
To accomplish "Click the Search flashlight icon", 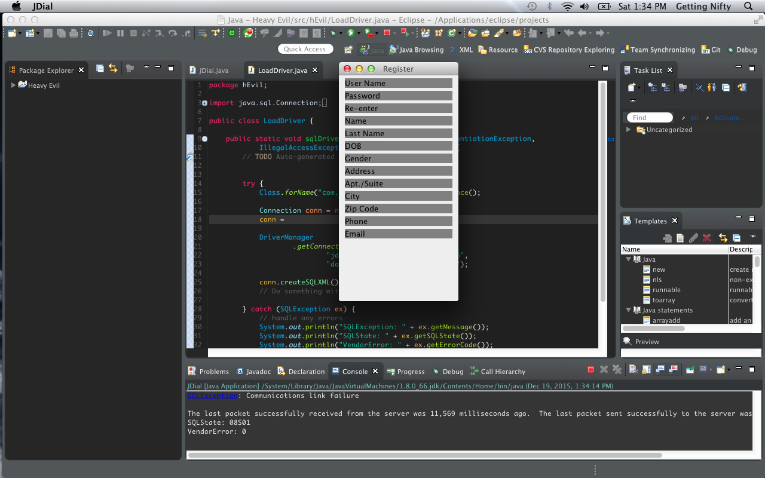I will pyautogui.click(x=498, y=33).
